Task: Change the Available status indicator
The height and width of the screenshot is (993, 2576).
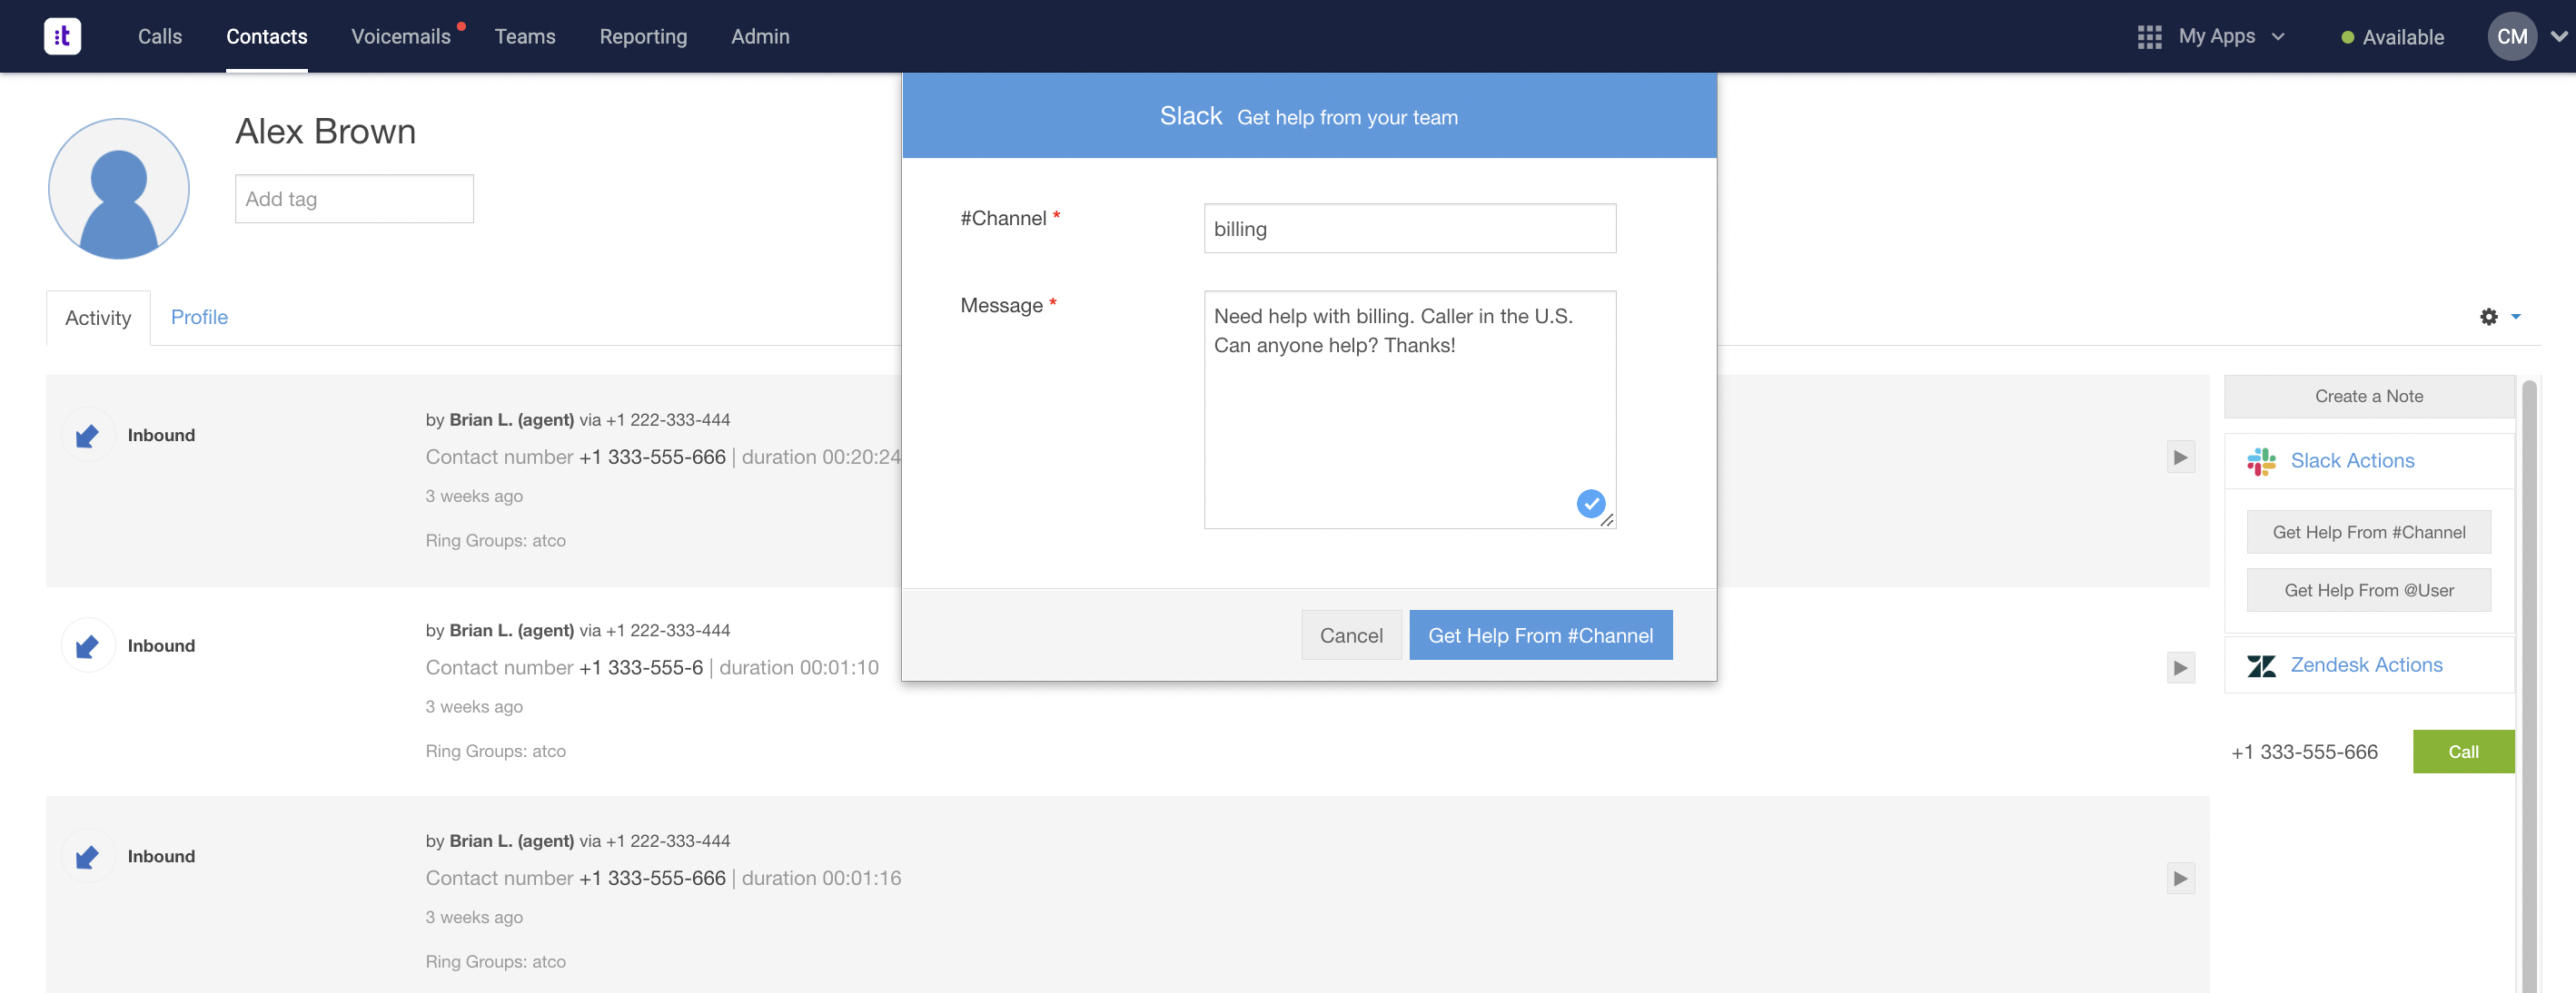Action: pyautogui.click(x=2393, y=38)
